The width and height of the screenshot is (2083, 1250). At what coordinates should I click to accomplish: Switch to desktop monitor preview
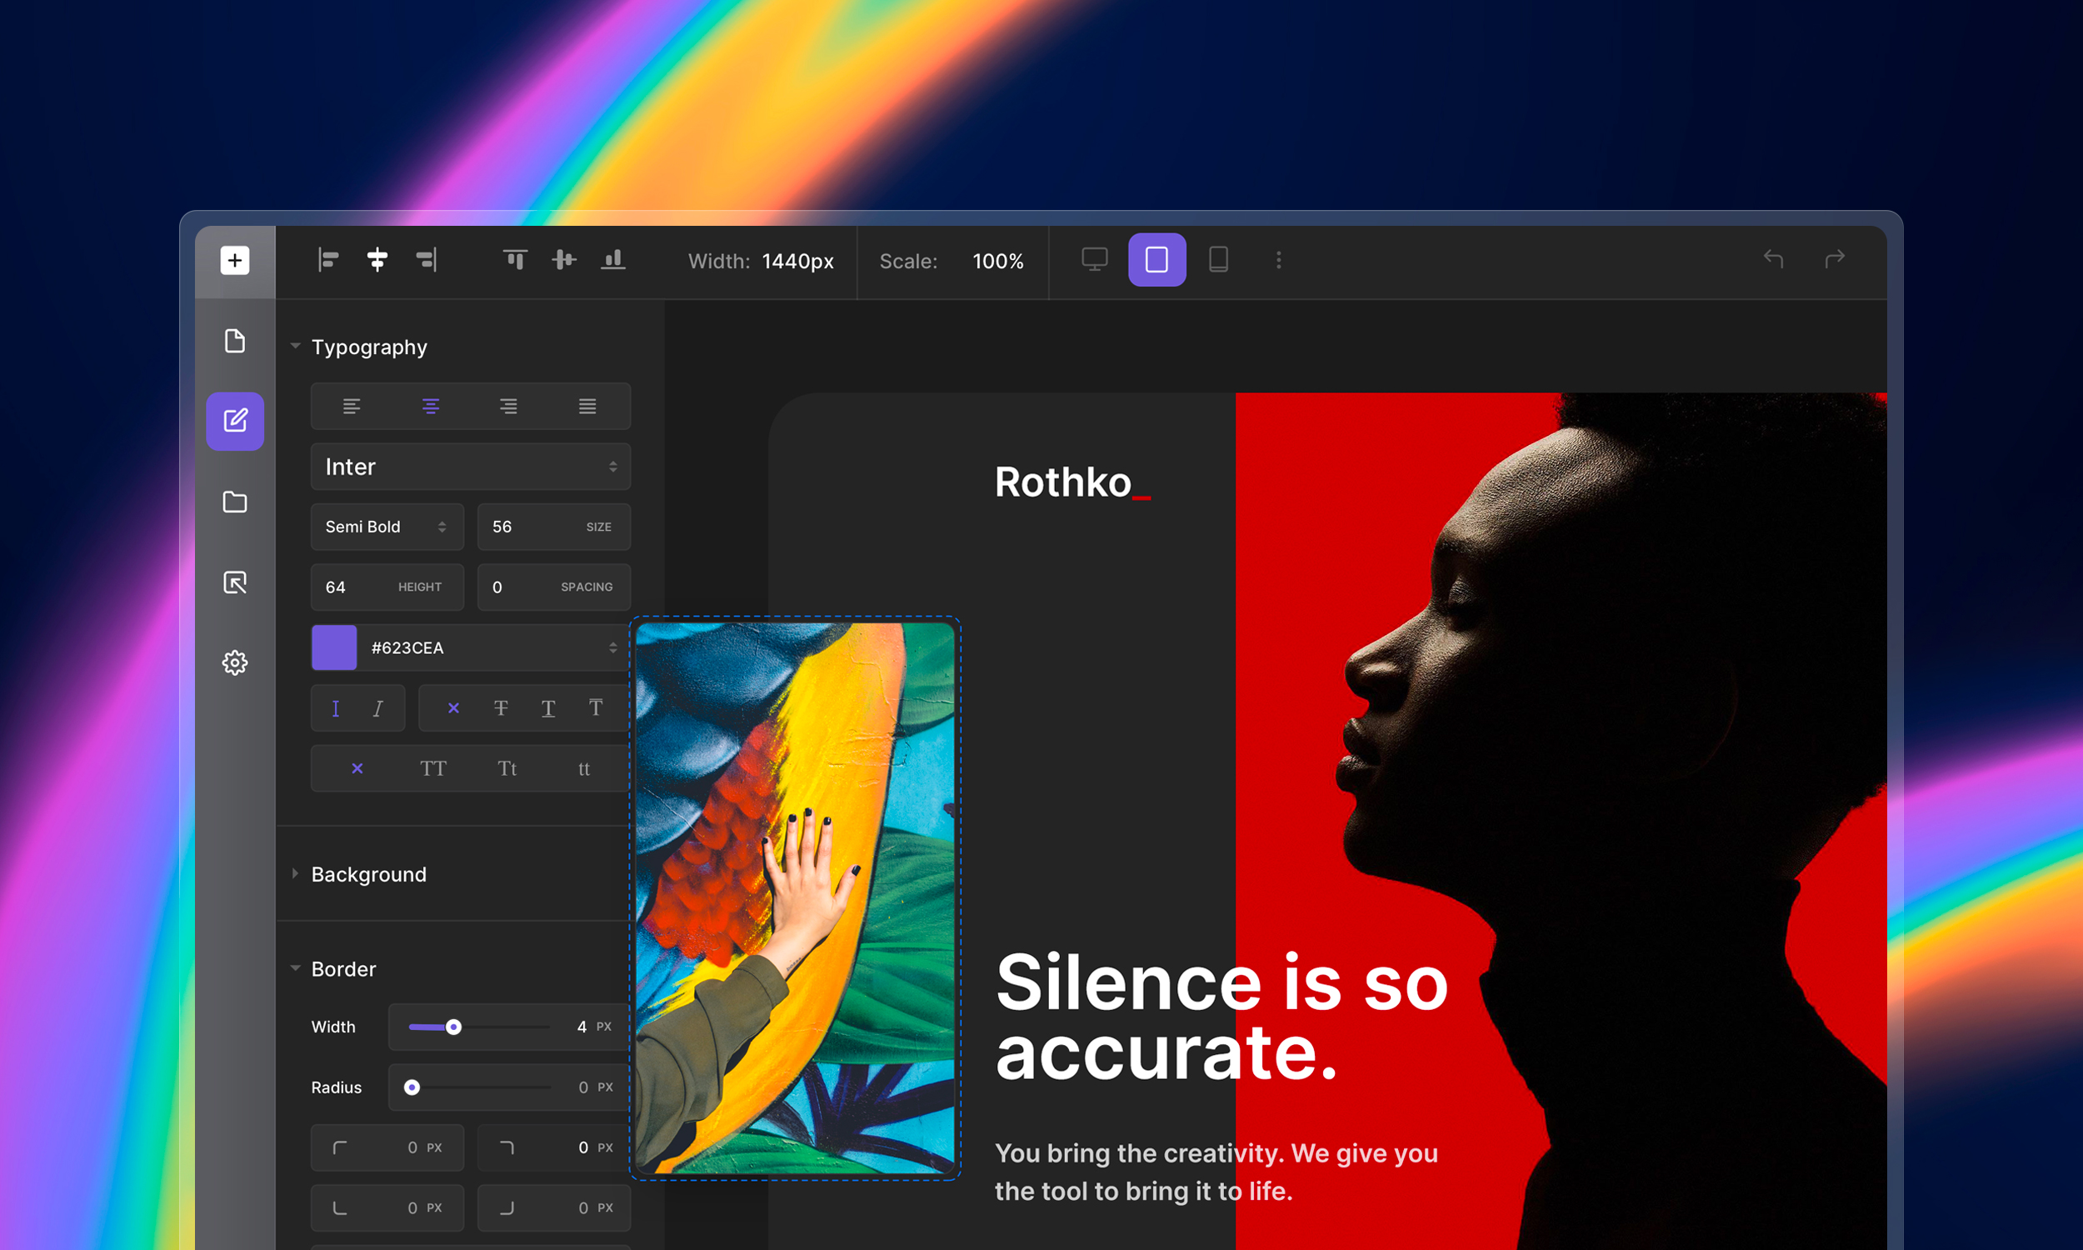pyautogui.click(x=1095, y=259)
